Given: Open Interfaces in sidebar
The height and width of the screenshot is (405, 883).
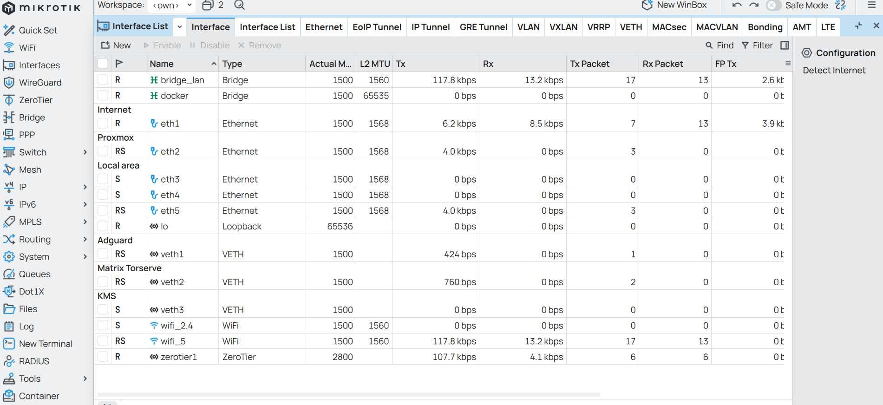Looking at the screenshot, I should pyautogui.click(x=32, y=65).
